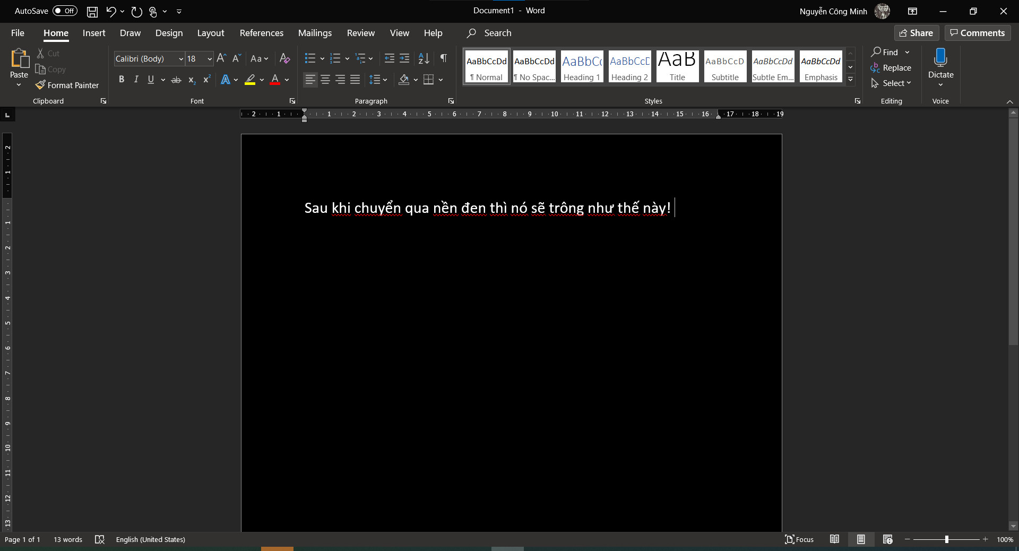Viewport: 1019px width, 551px height.
Task: Switch to Focus mode in status bar
Action: pyautogui.click(x=799, y=539)
